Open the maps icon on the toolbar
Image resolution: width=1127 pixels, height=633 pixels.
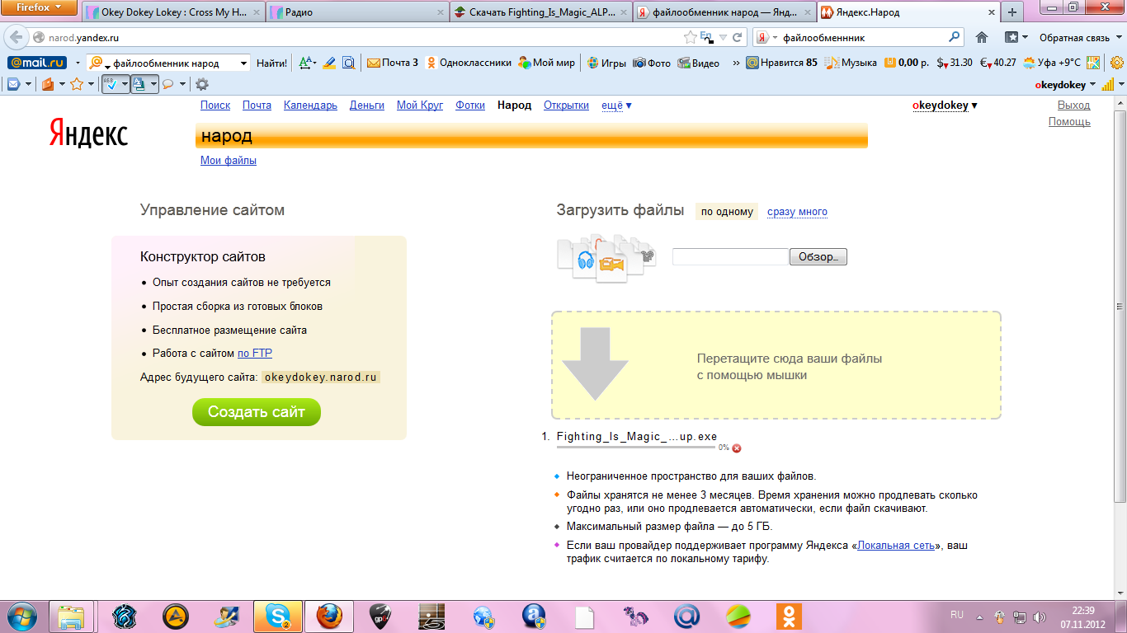point(1093,63)
